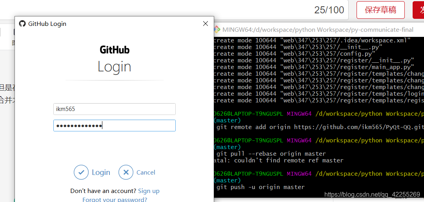This screenshot has width=424, height=202.
Task: Click the terminal line ending in register/main_app.py
Action: pos(314,67)
